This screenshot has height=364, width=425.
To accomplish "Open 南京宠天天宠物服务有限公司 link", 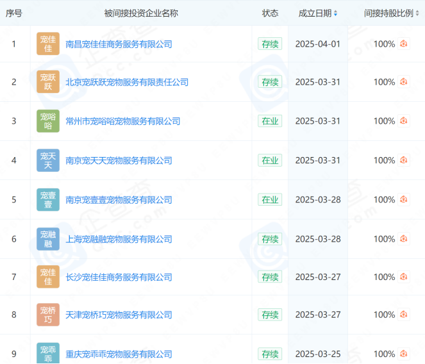I will pyautogui.click(x=119, y=160).
